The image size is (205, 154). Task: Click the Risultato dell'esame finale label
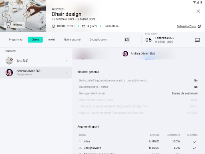[96, 100]
